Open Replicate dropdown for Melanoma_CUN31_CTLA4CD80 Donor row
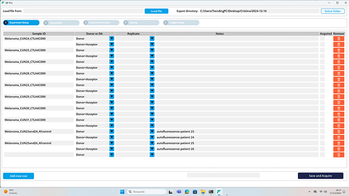349x196 pixels. click(152, 120)
